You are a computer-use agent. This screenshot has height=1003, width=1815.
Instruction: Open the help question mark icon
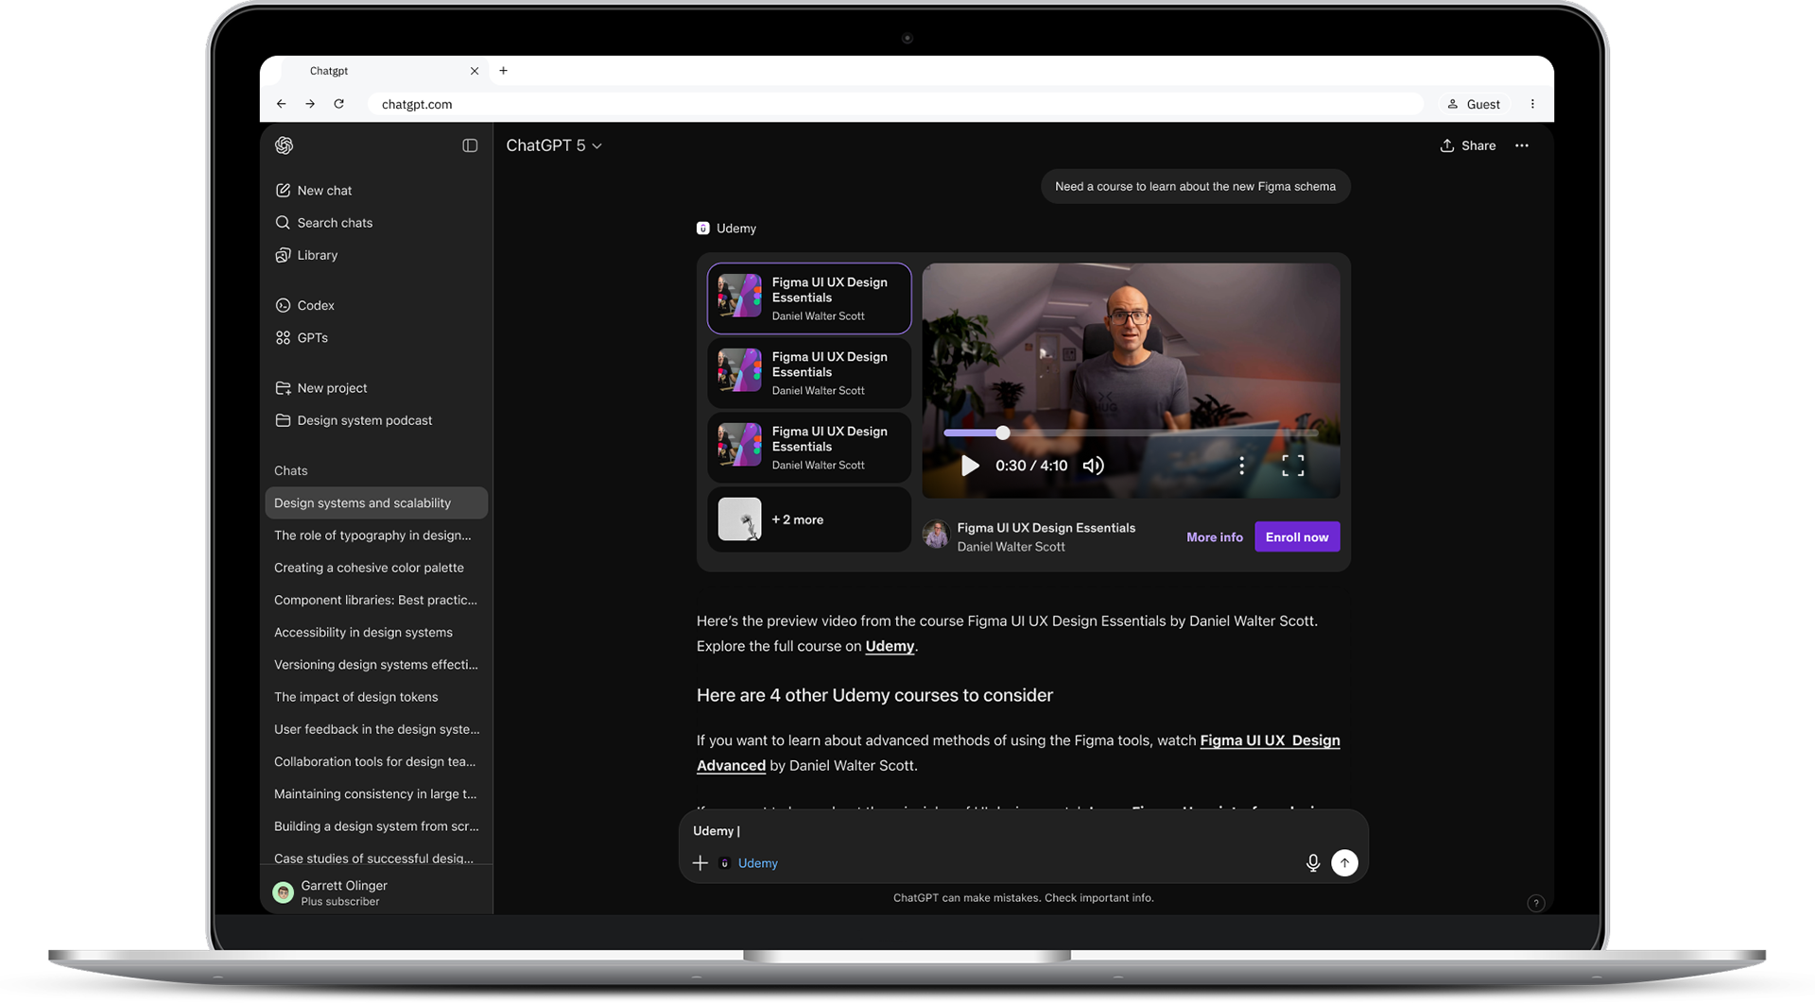pos(1536,903)
